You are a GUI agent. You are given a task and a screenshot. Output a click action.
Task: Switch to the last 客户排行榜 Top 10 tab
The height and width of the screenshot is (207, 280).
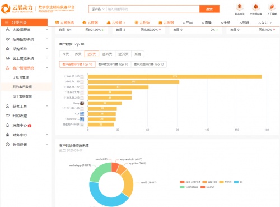tap(149, 65)
